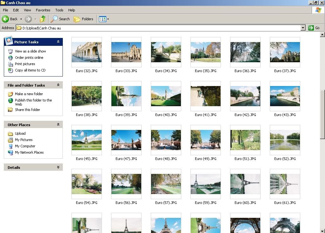Select the Euro (61).JPG thumbnail
Image resolution: width=325 pixels, height=233 pixels.
285,184
